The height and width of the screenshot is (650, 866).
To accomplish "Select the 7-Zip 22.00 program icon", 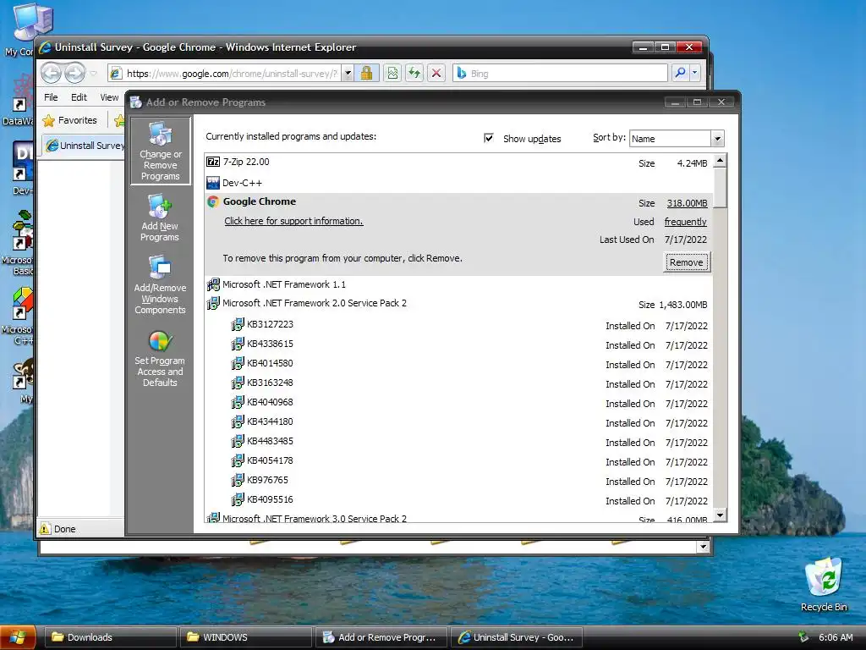I will tap(212, 162).
